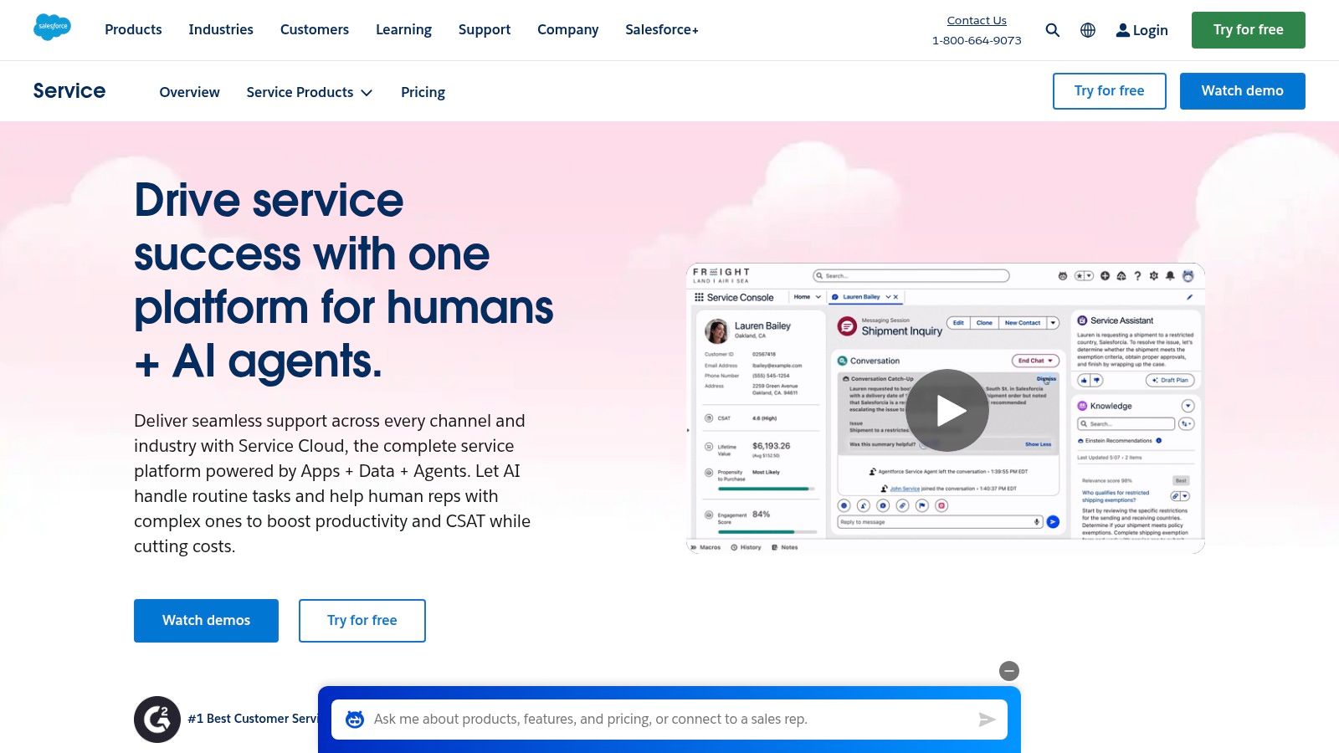1339x753 pixels.
Task: Open the Customers menu
Action: 315,29
